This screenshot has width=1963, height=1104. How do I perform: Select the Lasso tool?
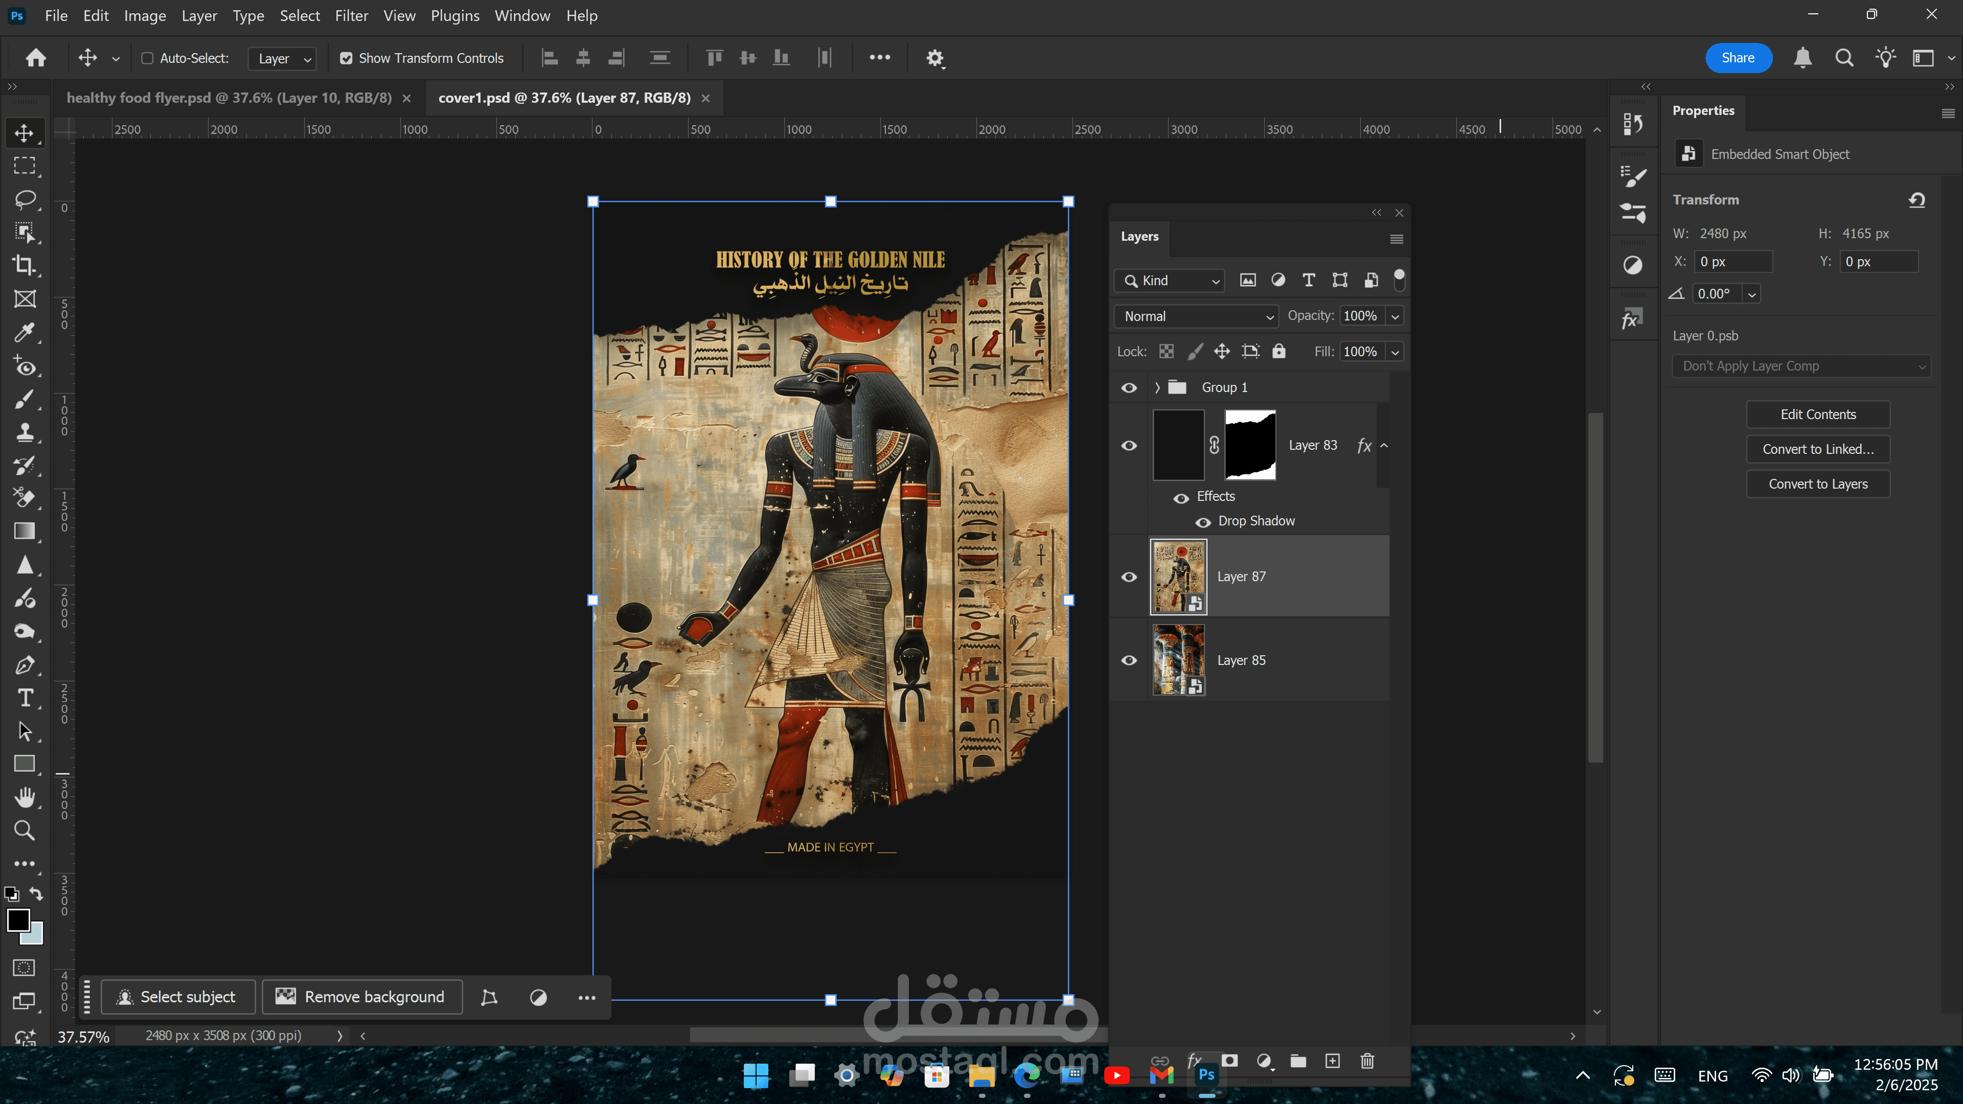click(25, 200)
